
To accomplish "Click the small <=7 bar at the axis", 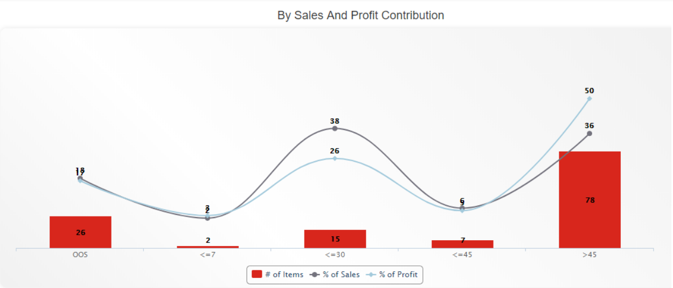I will (x=207, y=247).
